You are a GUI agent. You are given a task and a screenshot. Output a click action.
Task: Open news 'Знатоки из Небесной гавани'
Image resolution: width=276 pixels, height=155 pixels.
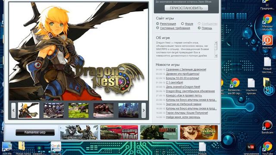click(x=184, y=104)
